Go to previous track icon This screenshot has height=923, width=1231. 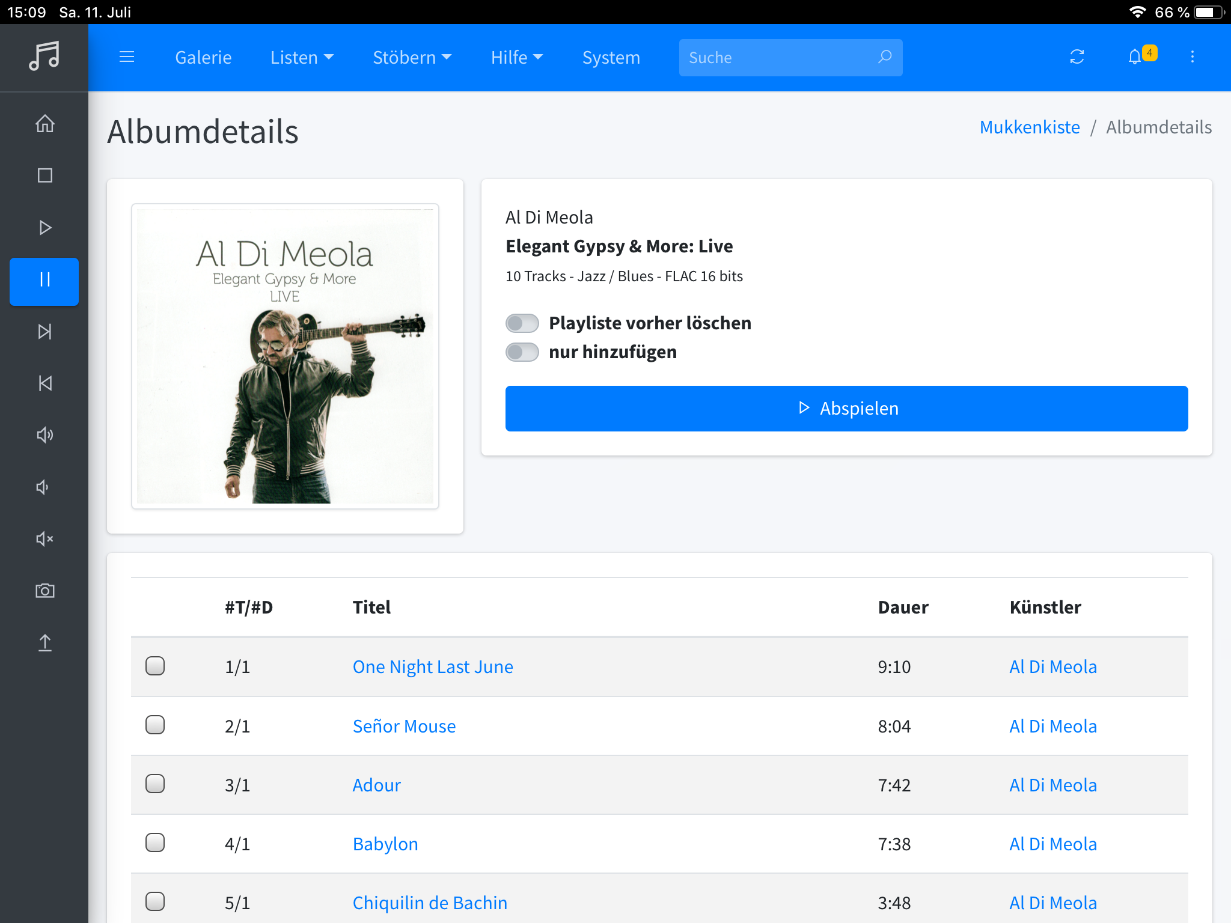44,383
